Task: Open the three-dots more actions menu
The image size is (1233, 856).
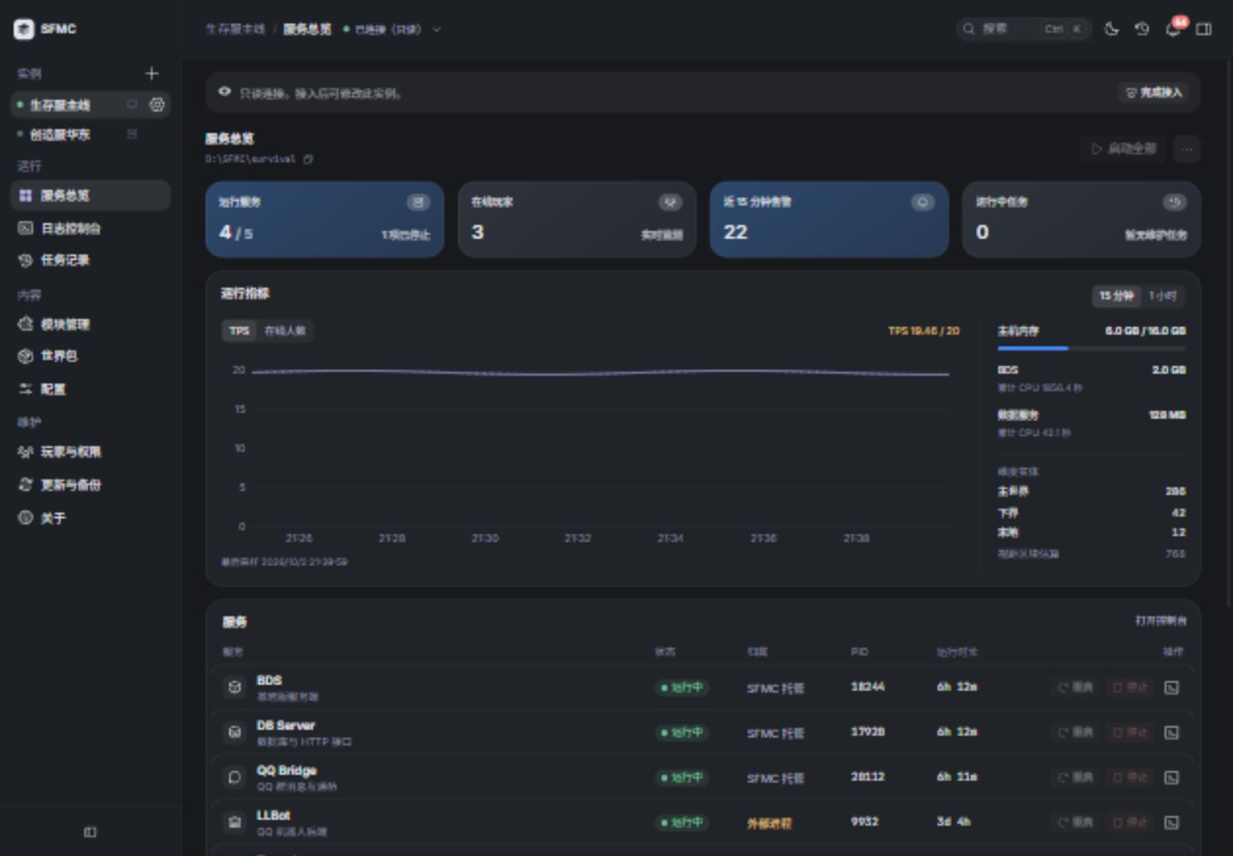Action: pyautogui.click(x=1187, y=149)
